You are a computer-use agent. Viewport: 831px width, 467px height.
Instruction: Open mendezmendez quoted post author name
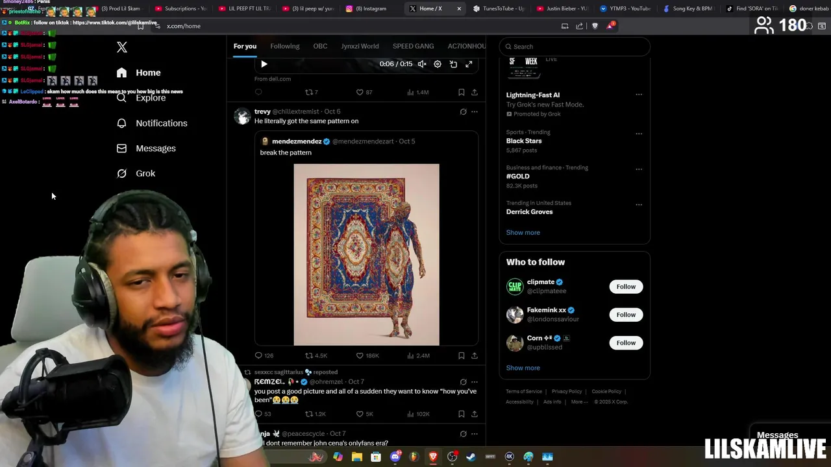pos(297,141)
